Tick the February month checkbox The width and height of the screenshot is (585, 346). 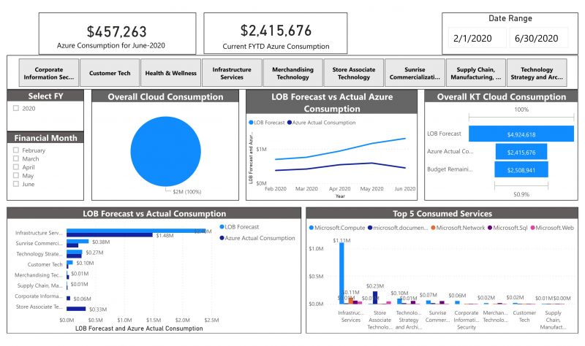coord(15,150)
